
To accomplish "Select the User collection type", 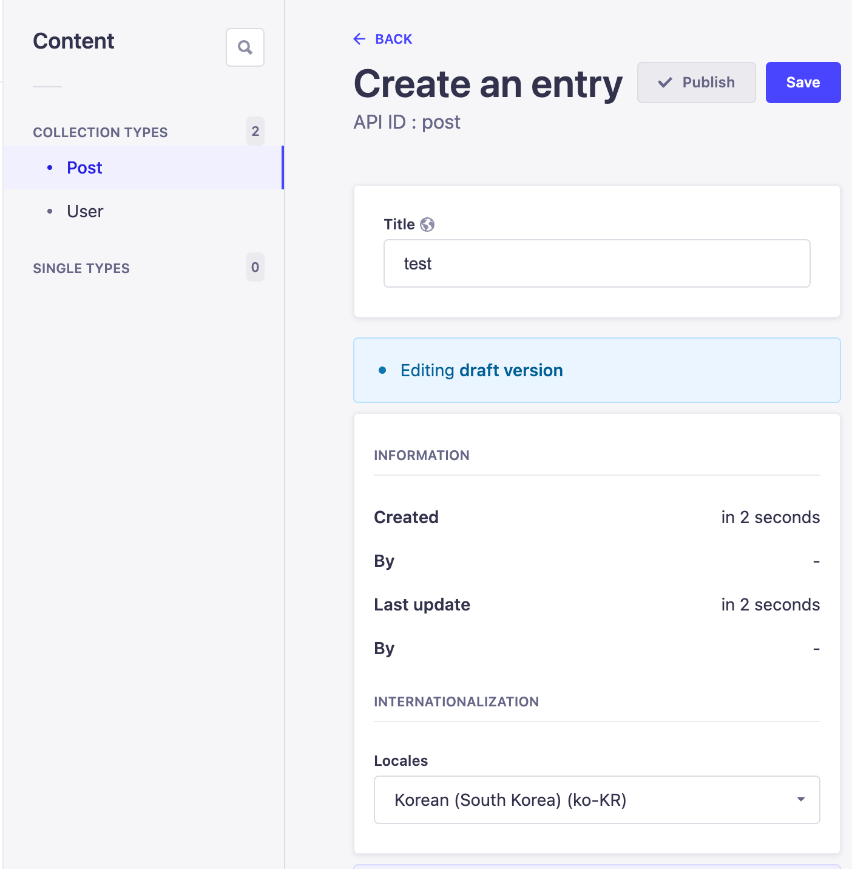I will point(84,211).
